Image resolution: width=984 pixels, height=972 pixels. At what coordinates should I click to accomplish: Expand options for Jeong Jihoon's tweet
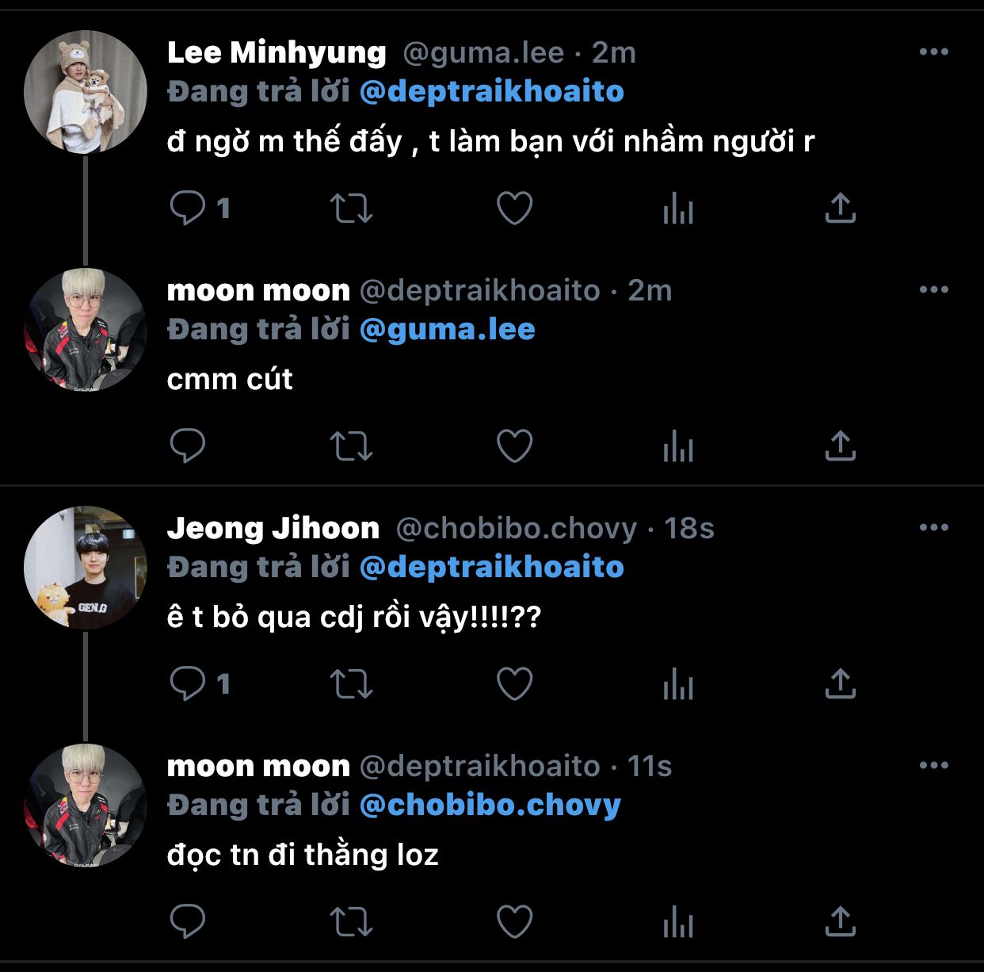click(933, 528)
